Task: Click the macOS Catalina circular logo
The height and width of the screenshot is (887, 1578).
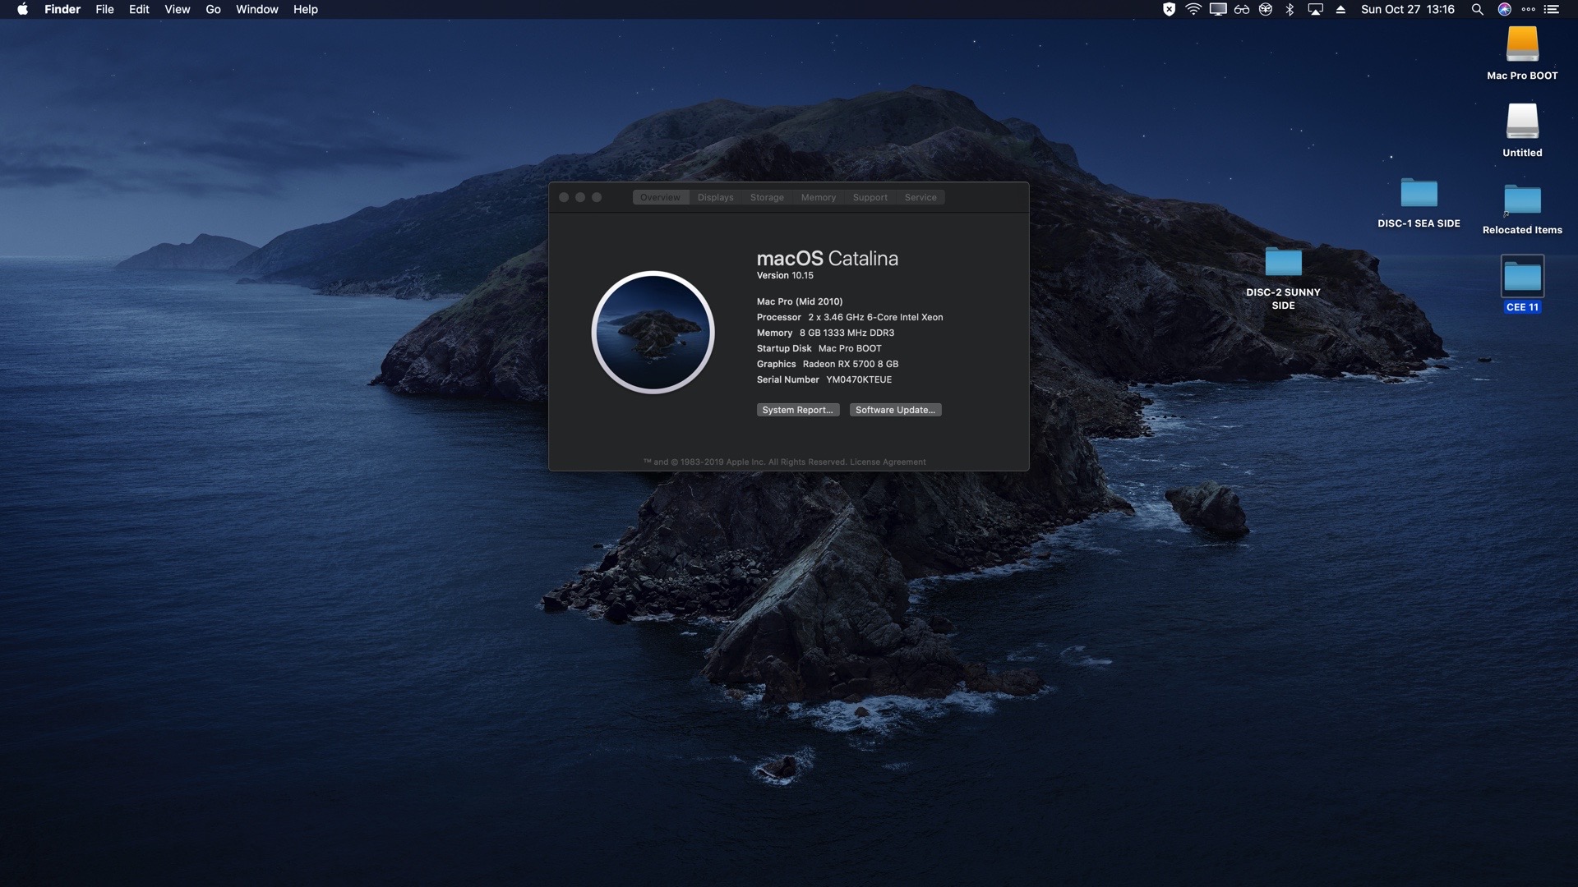Action: point(653,332)
